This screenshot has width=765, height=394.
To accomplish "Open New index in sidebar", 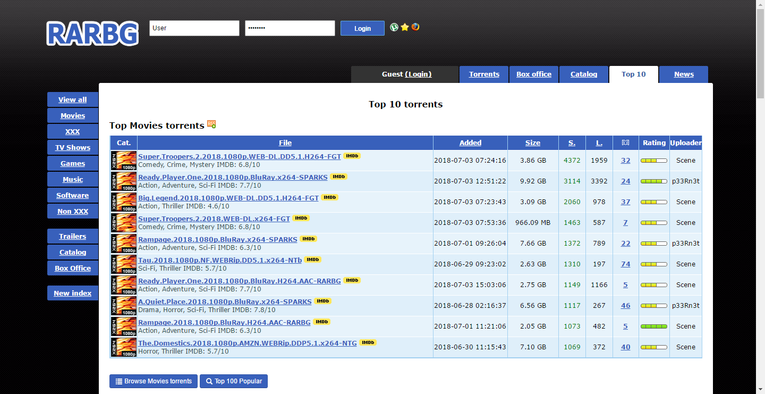I will coord(73,293).
